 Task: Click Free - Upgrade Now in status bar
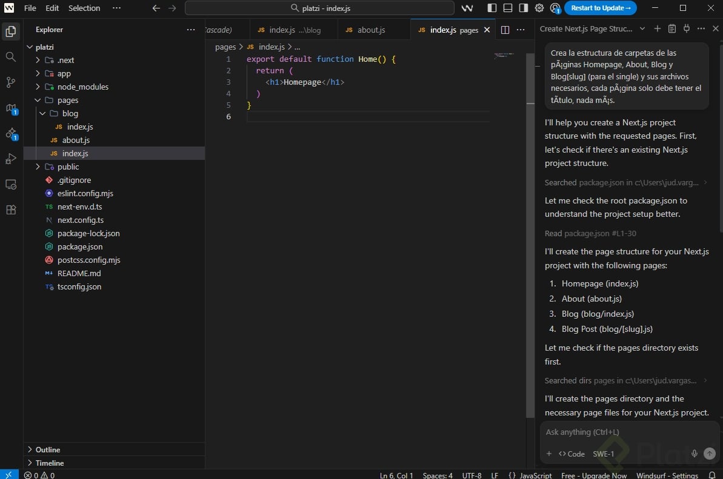(594, 475)
